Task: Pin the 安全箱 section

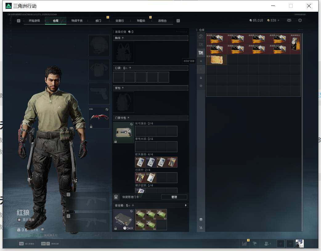Action: pos(186,205)
